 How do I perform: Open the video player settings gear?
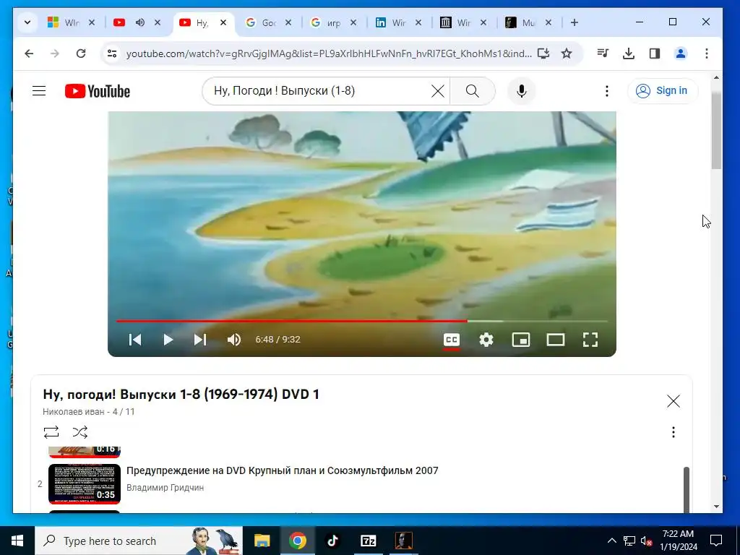point(486,340)
